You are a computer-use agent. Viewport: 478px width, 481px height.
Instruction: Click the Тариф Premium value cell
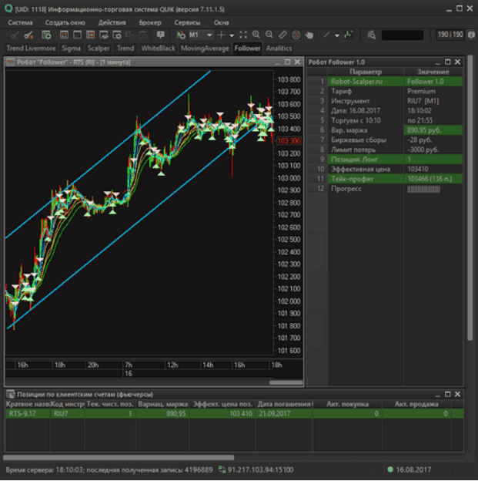(433, 92)
